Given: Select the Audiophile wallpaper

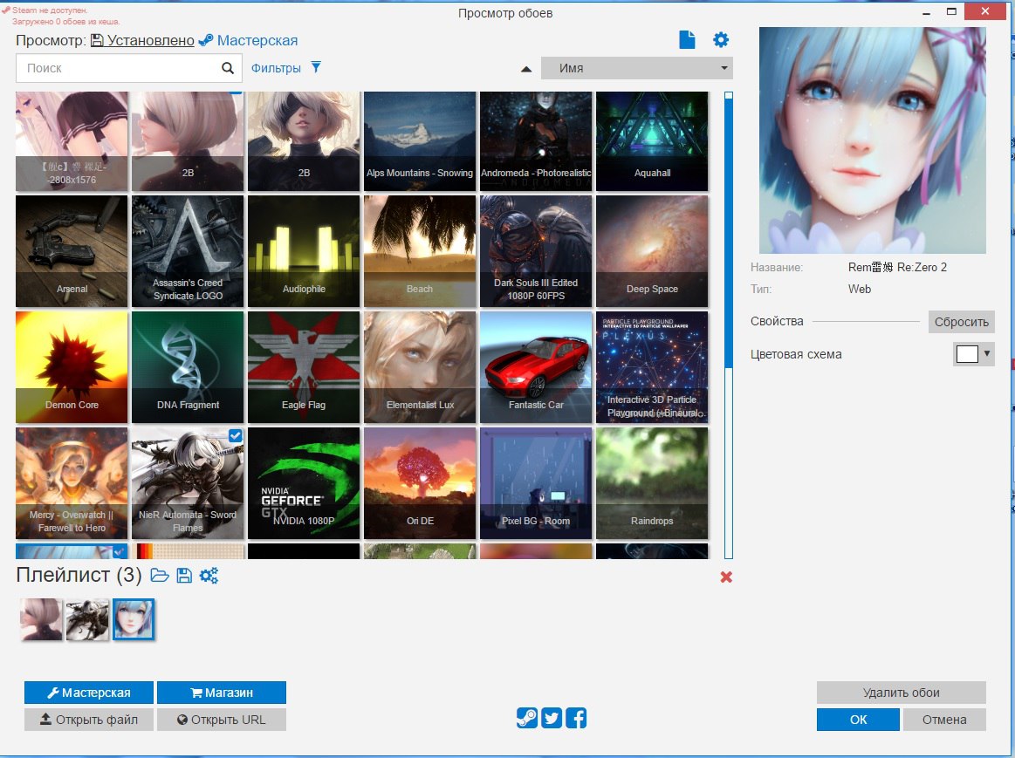Looking at the screenshot, I should [304, 251].
